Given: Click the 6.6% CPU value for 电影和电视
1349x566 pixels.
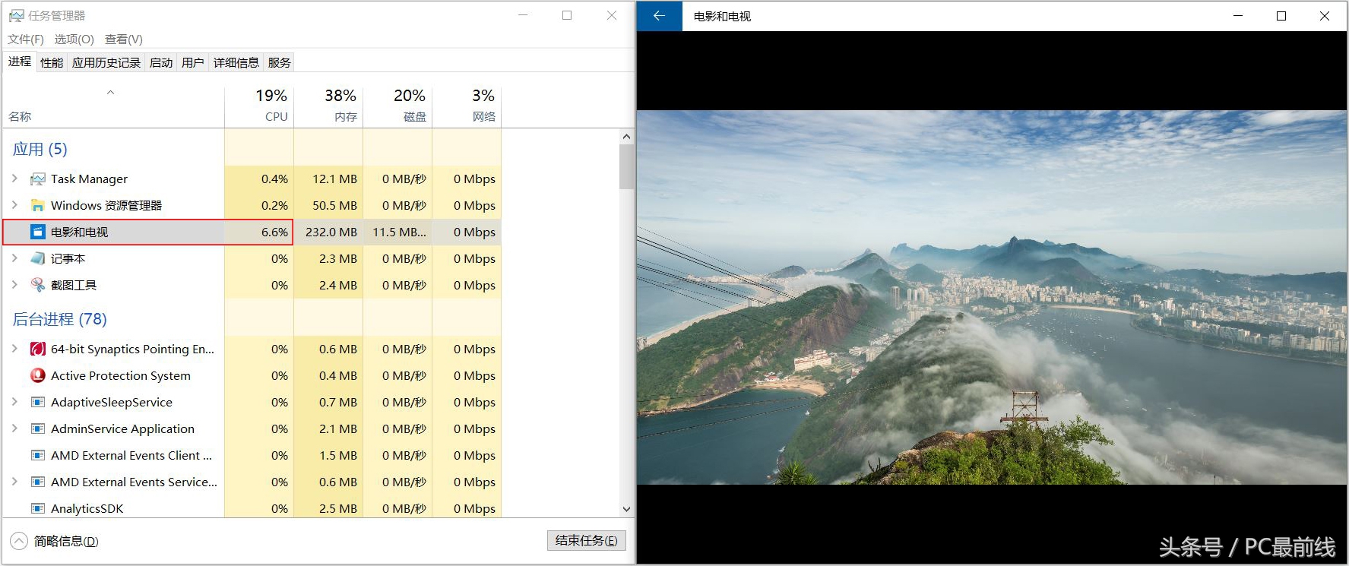Looking at the screenshot, I should tap(274, 232).
